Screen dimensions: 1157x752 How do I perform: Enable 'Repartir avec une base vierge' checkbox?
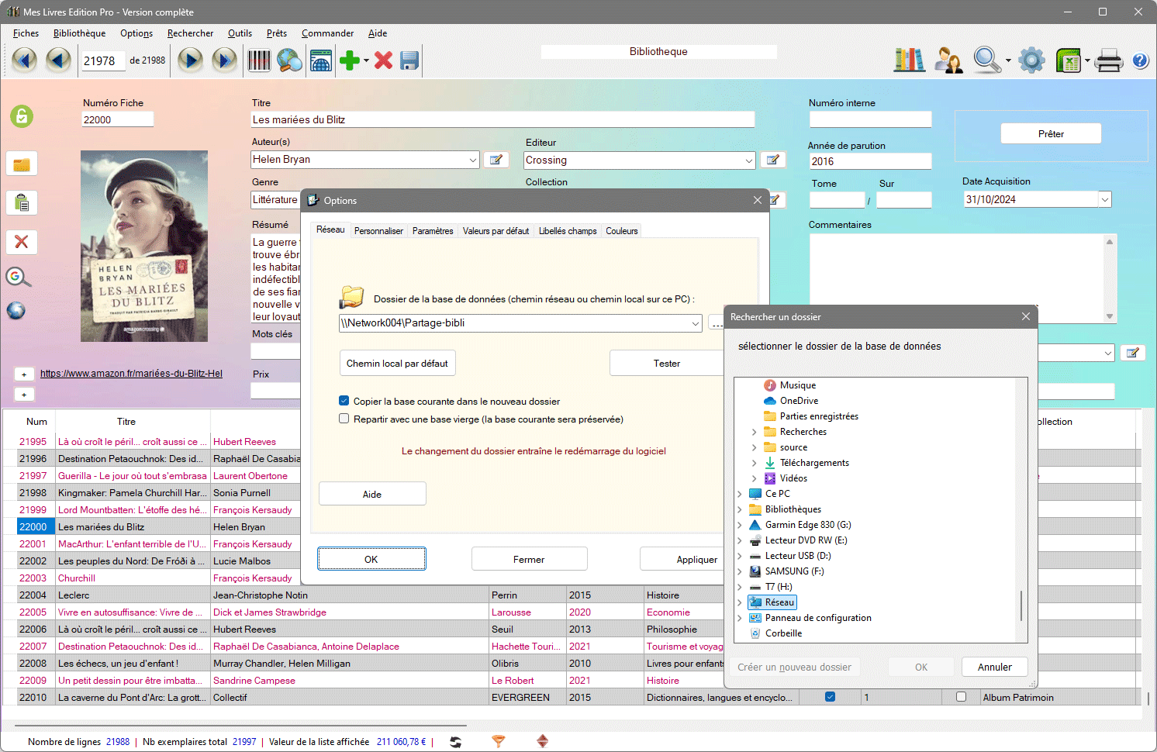344,419
